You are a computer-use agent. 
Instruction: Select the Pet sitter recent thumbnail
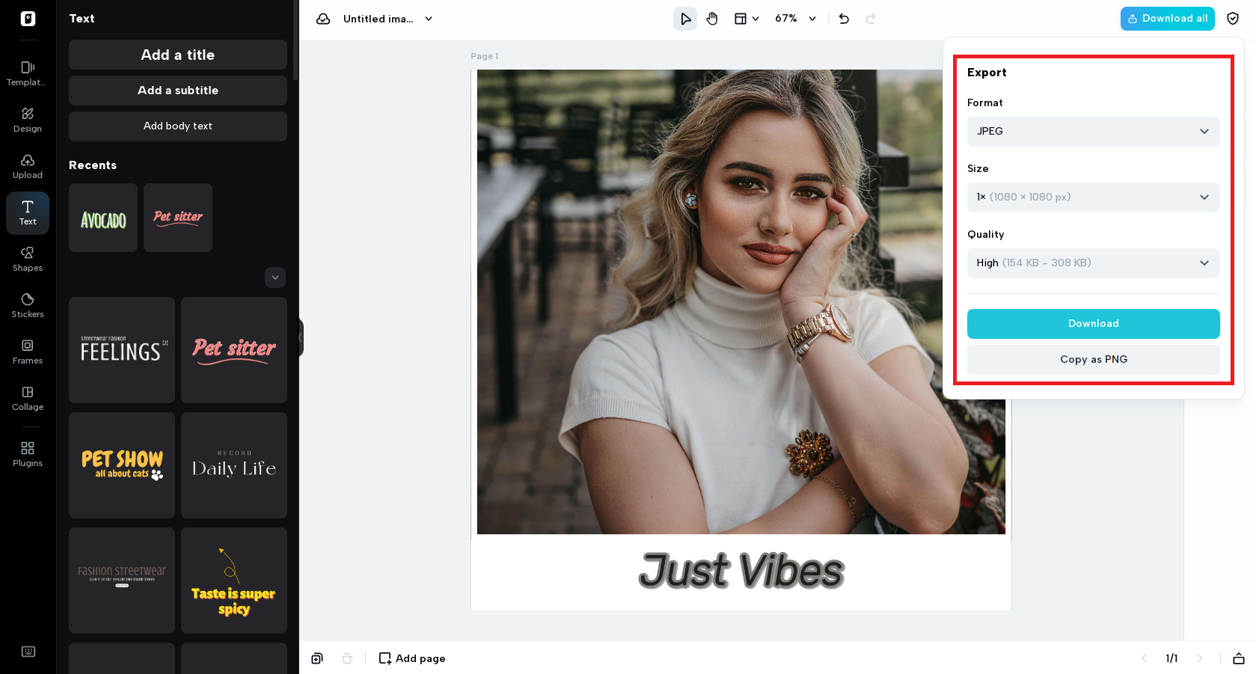click(177, 217)
